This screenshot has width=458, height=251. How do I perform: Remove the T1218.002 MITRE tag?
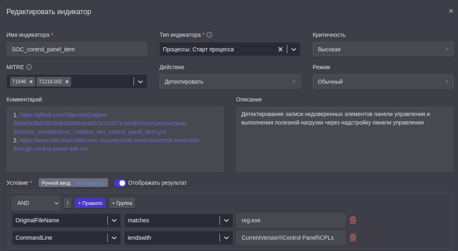(67, 82)
